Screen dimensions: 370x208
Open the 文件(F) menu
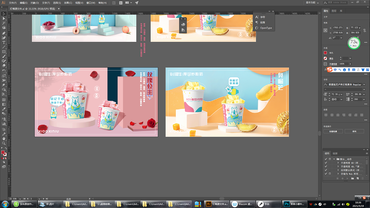coord(13,3)
